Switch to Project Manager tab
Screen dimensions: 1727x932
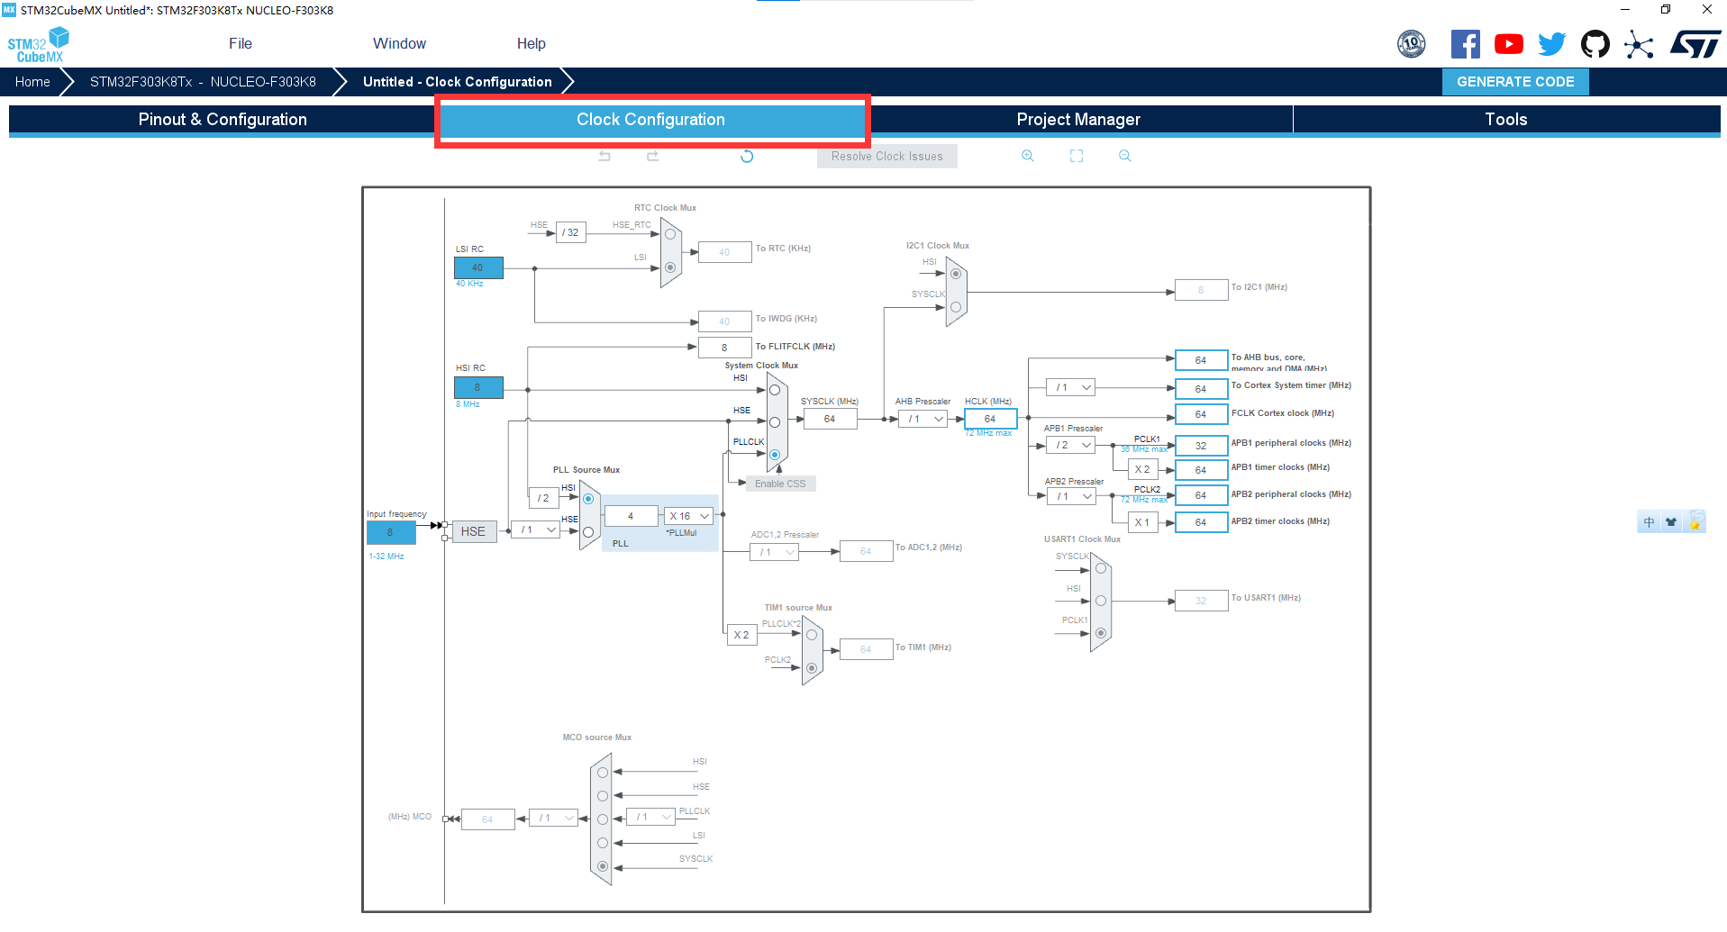[1078, 120]
